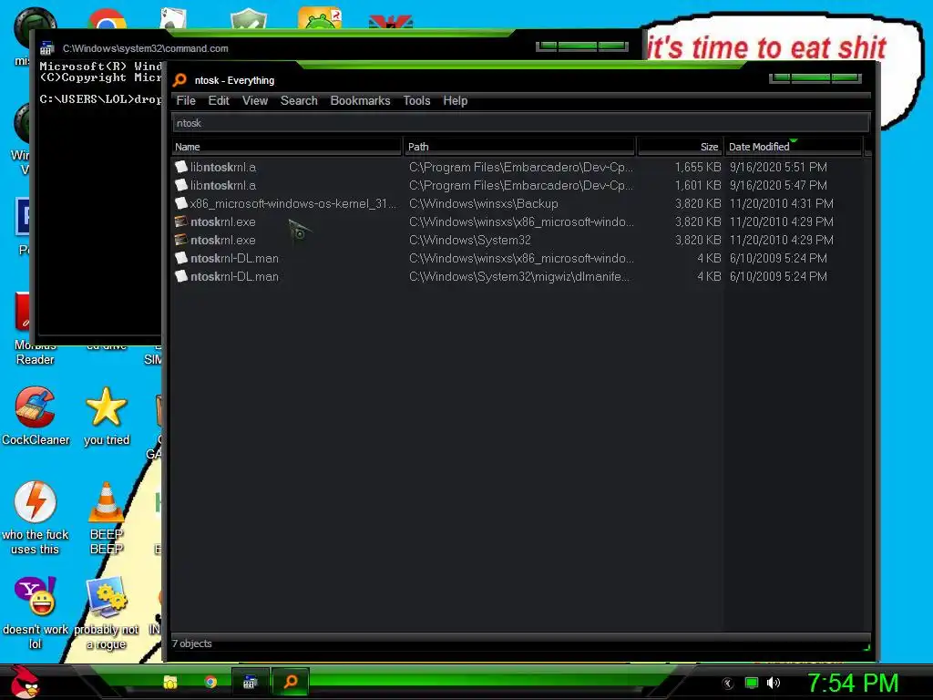933x700 pixels.
Task: Sort results by the Size column header
Action: pyautogui.click(x=680, y=147)
